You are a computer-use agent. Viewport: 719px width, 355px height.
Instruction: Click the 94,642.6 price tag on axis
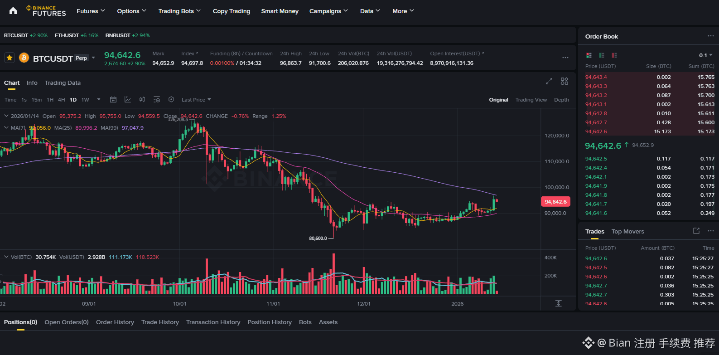point(555,202)
